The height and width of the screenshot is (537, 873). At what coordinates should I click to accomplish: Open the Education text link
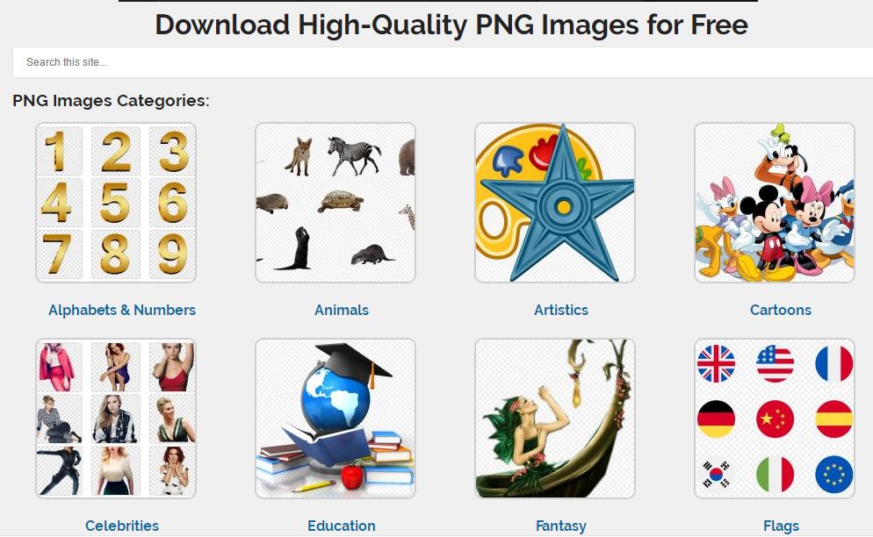[x=342, y=526]
